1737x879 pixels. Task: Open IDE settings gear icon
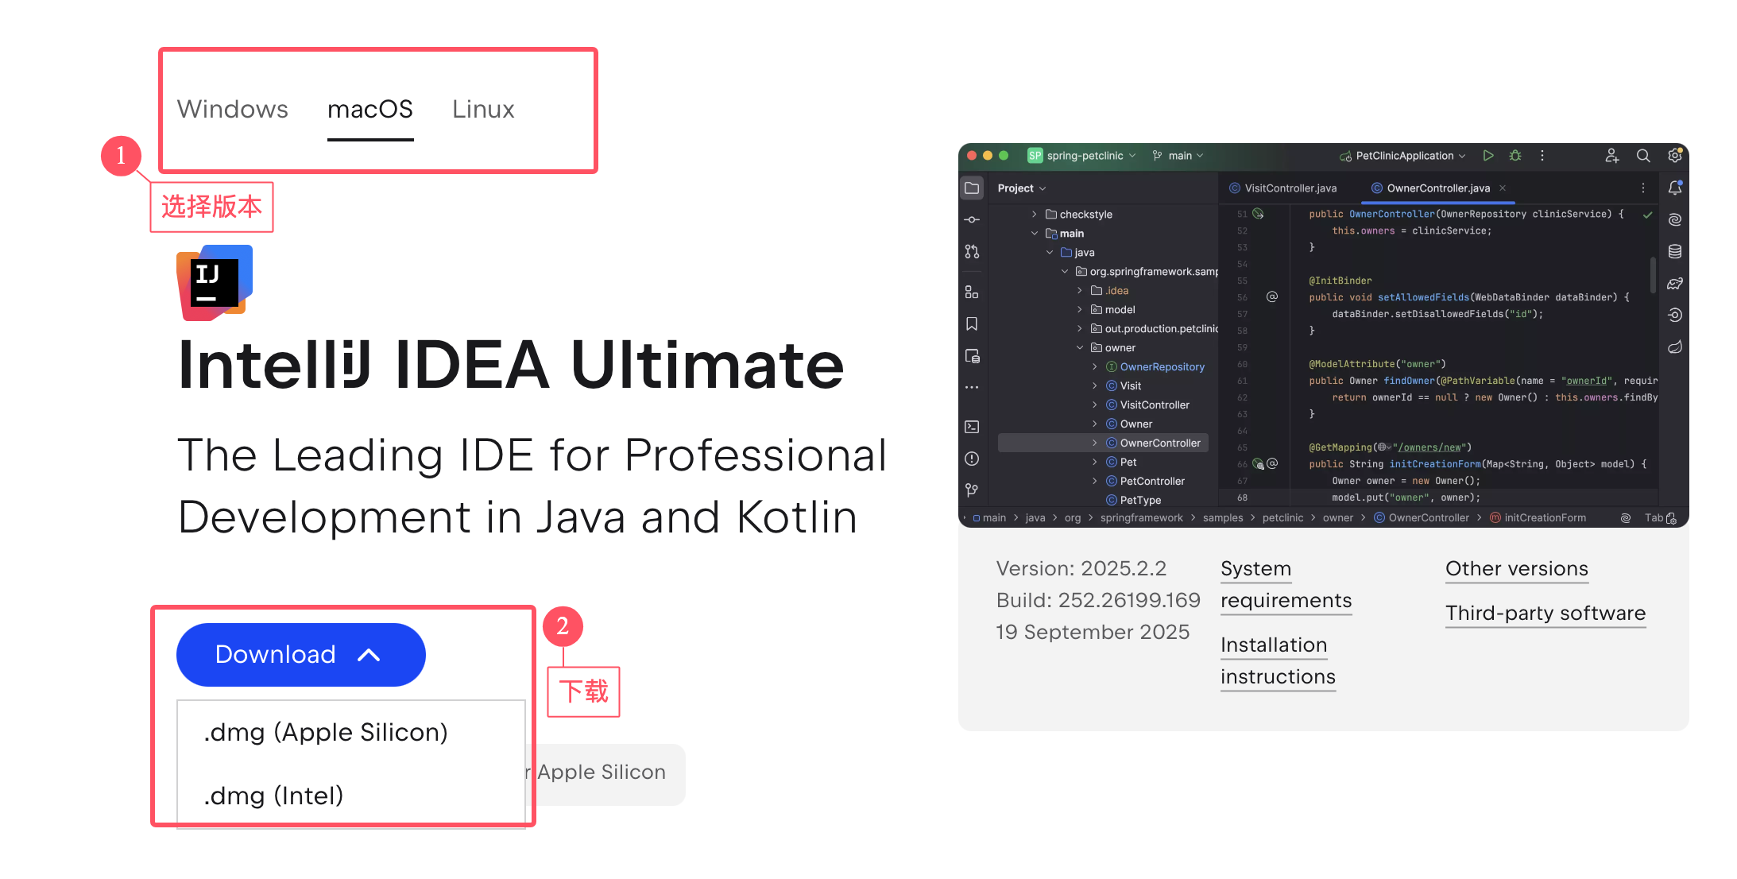pos(1675,155)
